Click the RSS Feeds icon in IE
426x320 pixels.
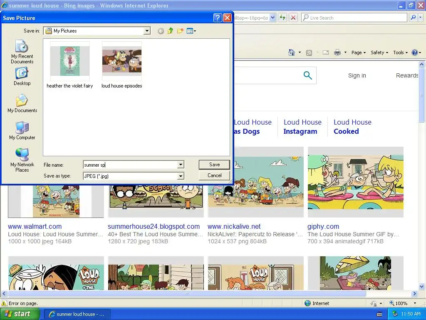point(309,53)
